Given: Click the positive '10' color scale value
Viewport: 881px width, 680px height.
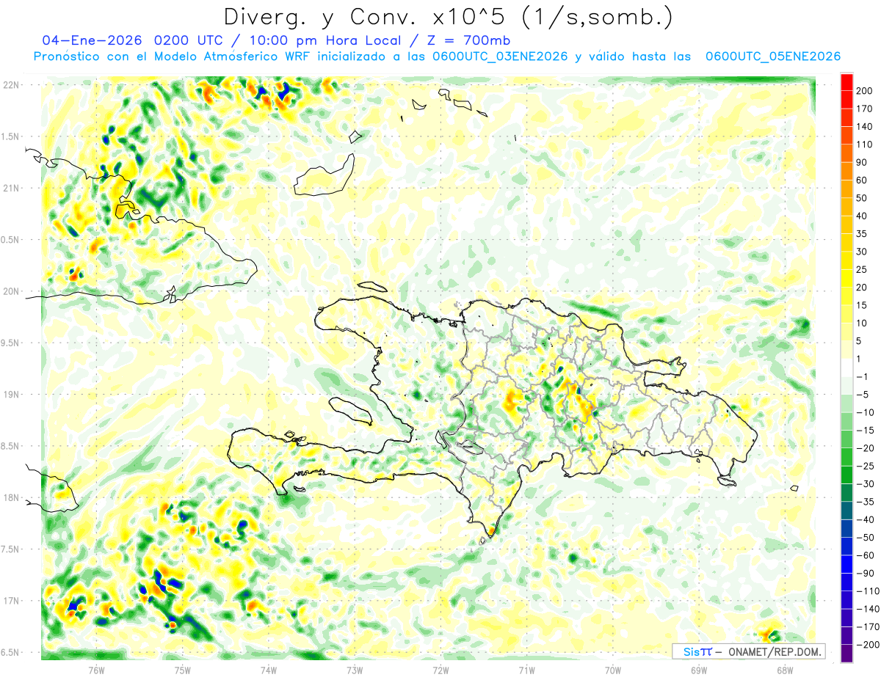Looking at the screenshot, I should [862, 323].
